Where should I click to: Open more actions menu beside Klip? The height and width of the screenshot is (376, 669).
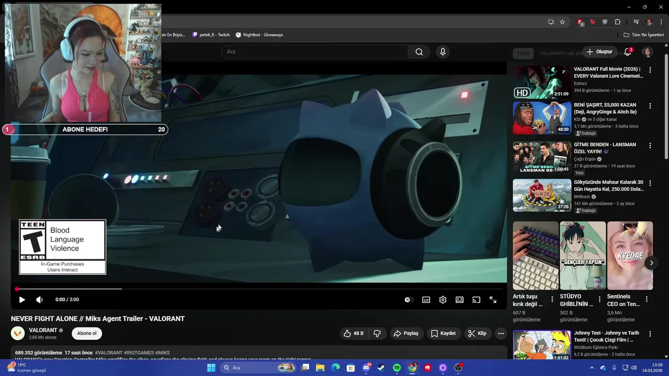coord(501,333)
